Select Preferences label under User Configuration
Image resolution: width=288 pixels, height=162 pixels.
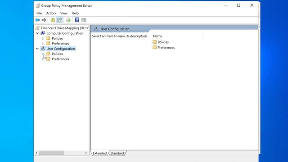coord(60,59)
